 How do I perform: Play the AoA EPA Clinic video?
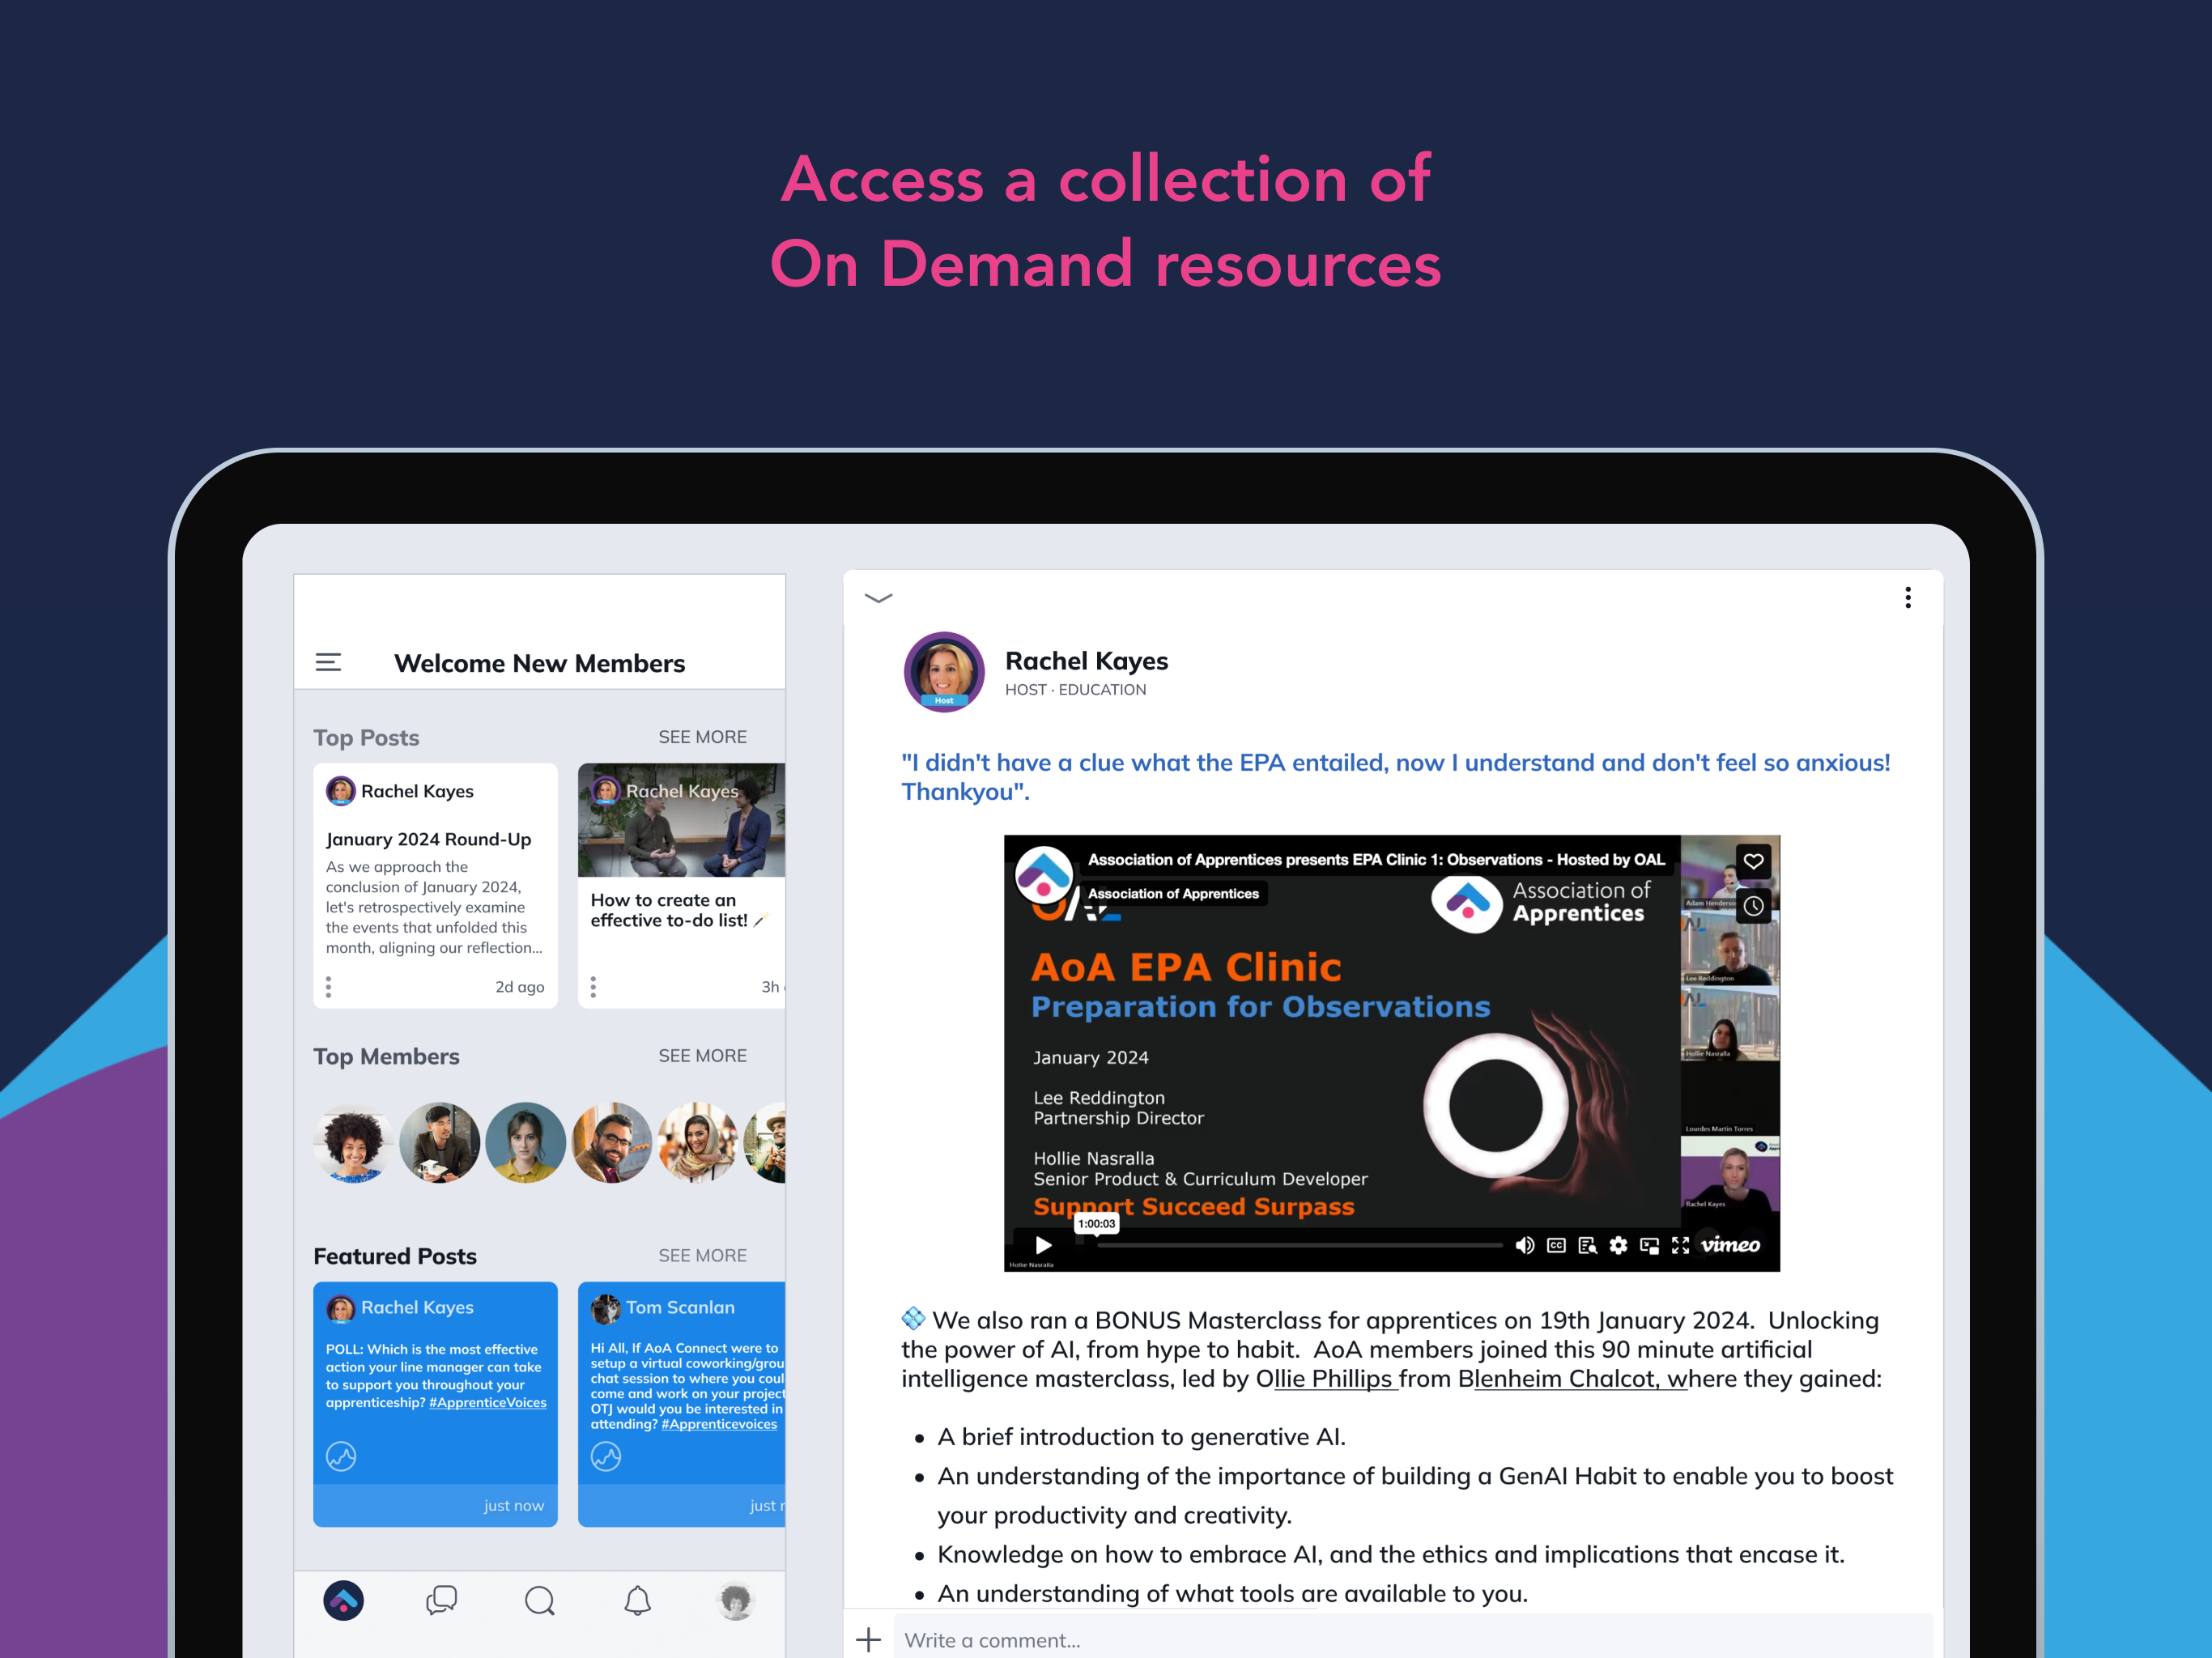tap(1043, 1245)
